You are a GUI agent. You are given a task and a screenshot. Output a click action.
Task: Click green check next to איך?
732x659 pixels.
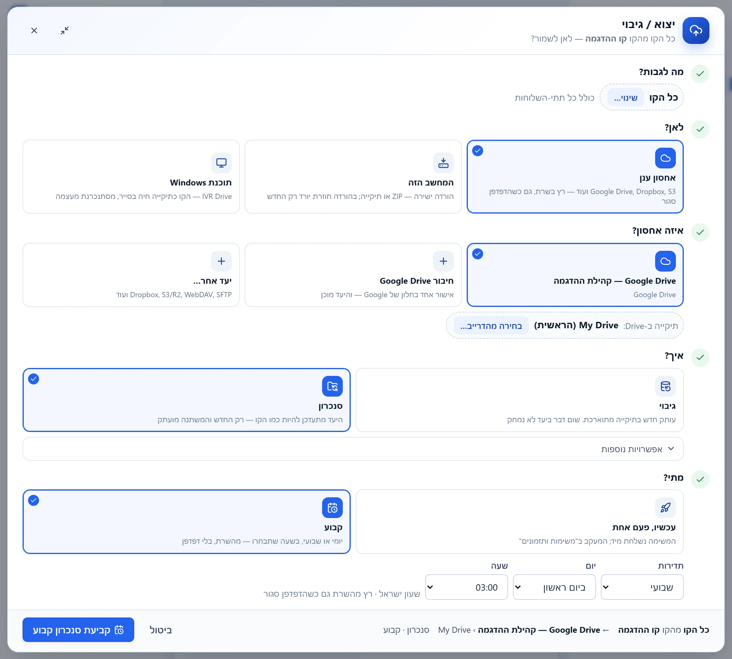700,357
